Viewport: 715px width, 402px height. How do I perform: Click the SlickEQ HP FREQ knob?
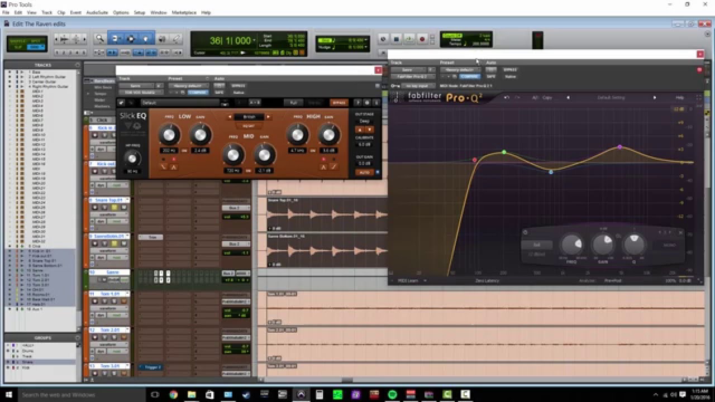tap(132, 159)
